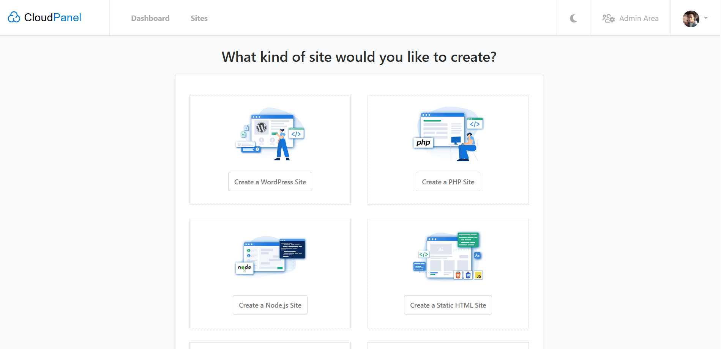Click the php badge in the PHP card
Viewport: 721px width, 349px height.
[x=423, y=143]
